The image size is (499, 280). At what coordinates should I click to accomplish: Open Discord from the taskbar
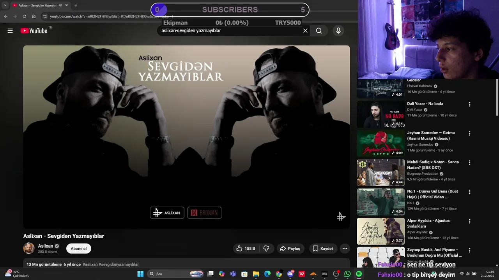tap(290, 274)
